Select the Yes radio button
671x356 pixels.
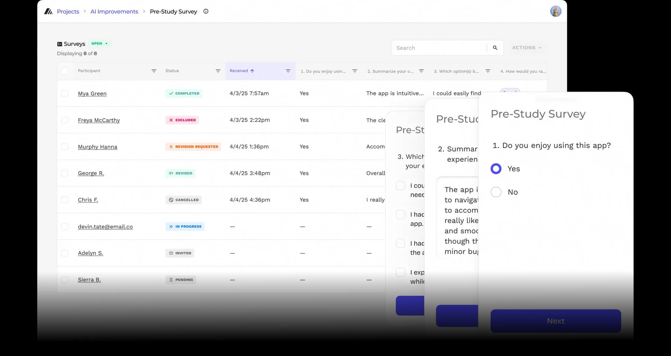tap(496, 169)
